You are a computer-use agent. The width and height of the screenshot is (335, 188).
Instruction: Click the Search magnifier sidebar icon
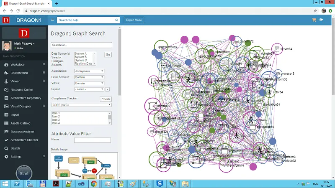(6, 148)
